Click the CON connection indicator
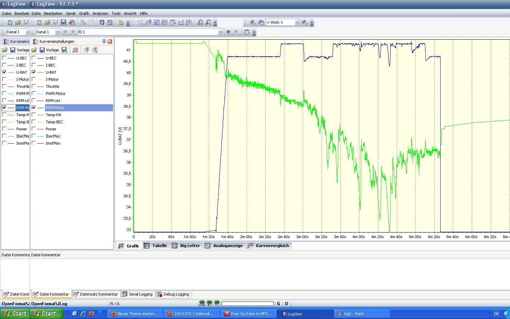The width and height of the screenshot is (510, 319). click(x=202, y=304)
